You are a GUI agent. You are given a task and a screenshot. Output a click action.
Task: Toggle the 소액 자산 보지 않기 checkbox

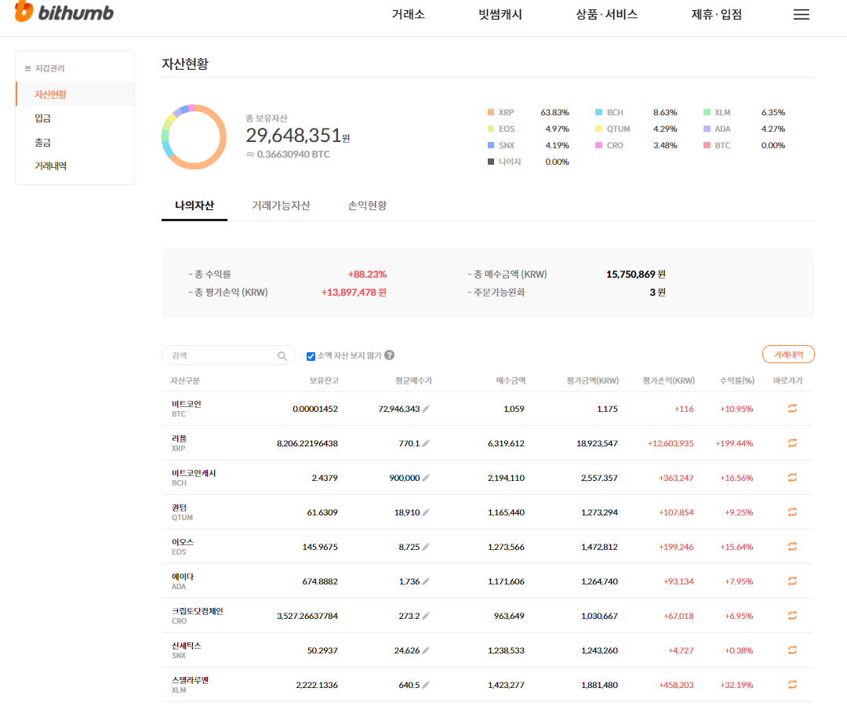click(311, 356)
